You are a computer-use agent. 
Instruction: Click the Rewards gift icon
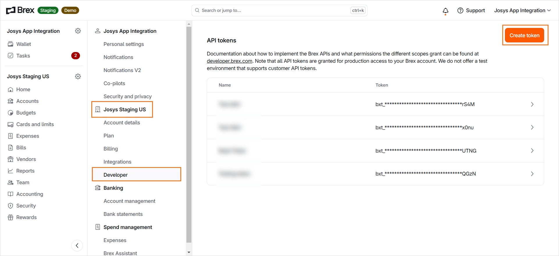tap(10, 217)
